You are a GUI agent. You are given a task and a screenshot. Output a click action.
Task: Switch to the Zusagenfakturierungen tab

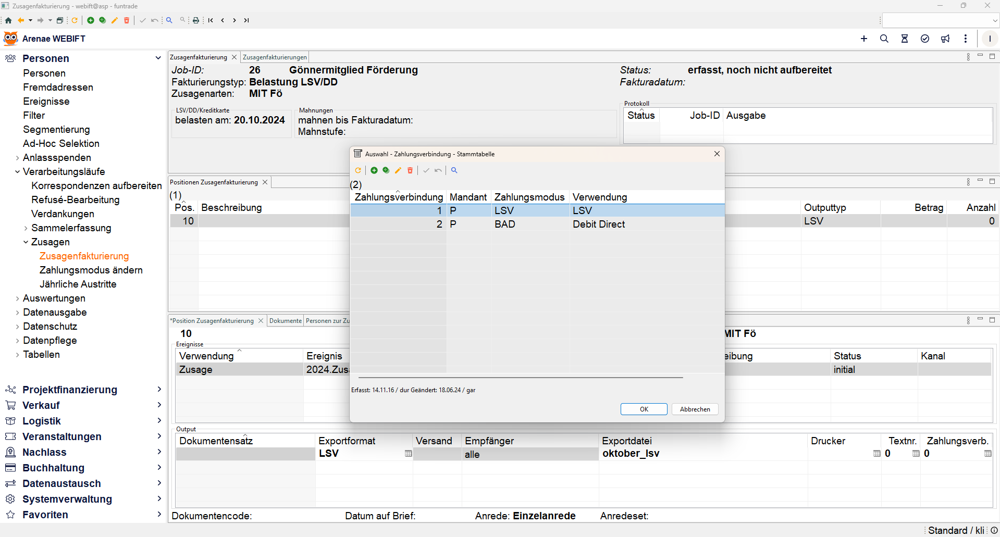[275, 57]
